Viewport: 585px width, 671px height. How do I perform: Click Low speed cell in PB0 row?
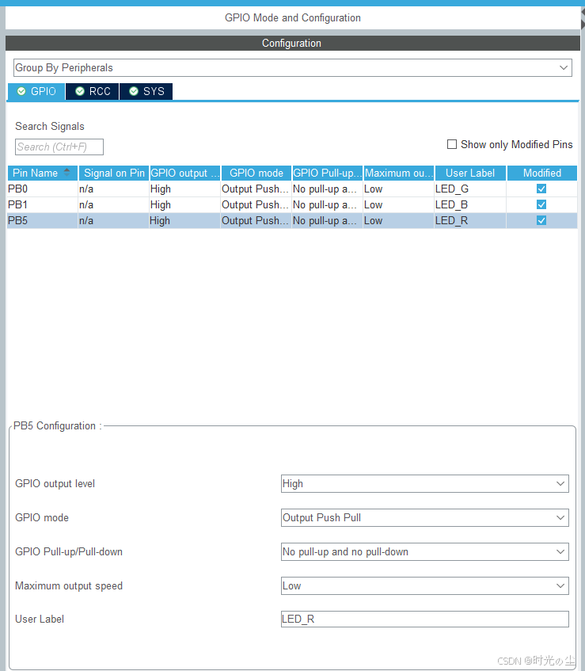point(398,189)
